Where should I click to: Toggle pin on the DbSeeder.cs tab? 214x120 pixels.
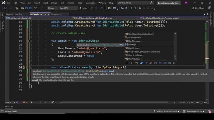click(45, 14)
